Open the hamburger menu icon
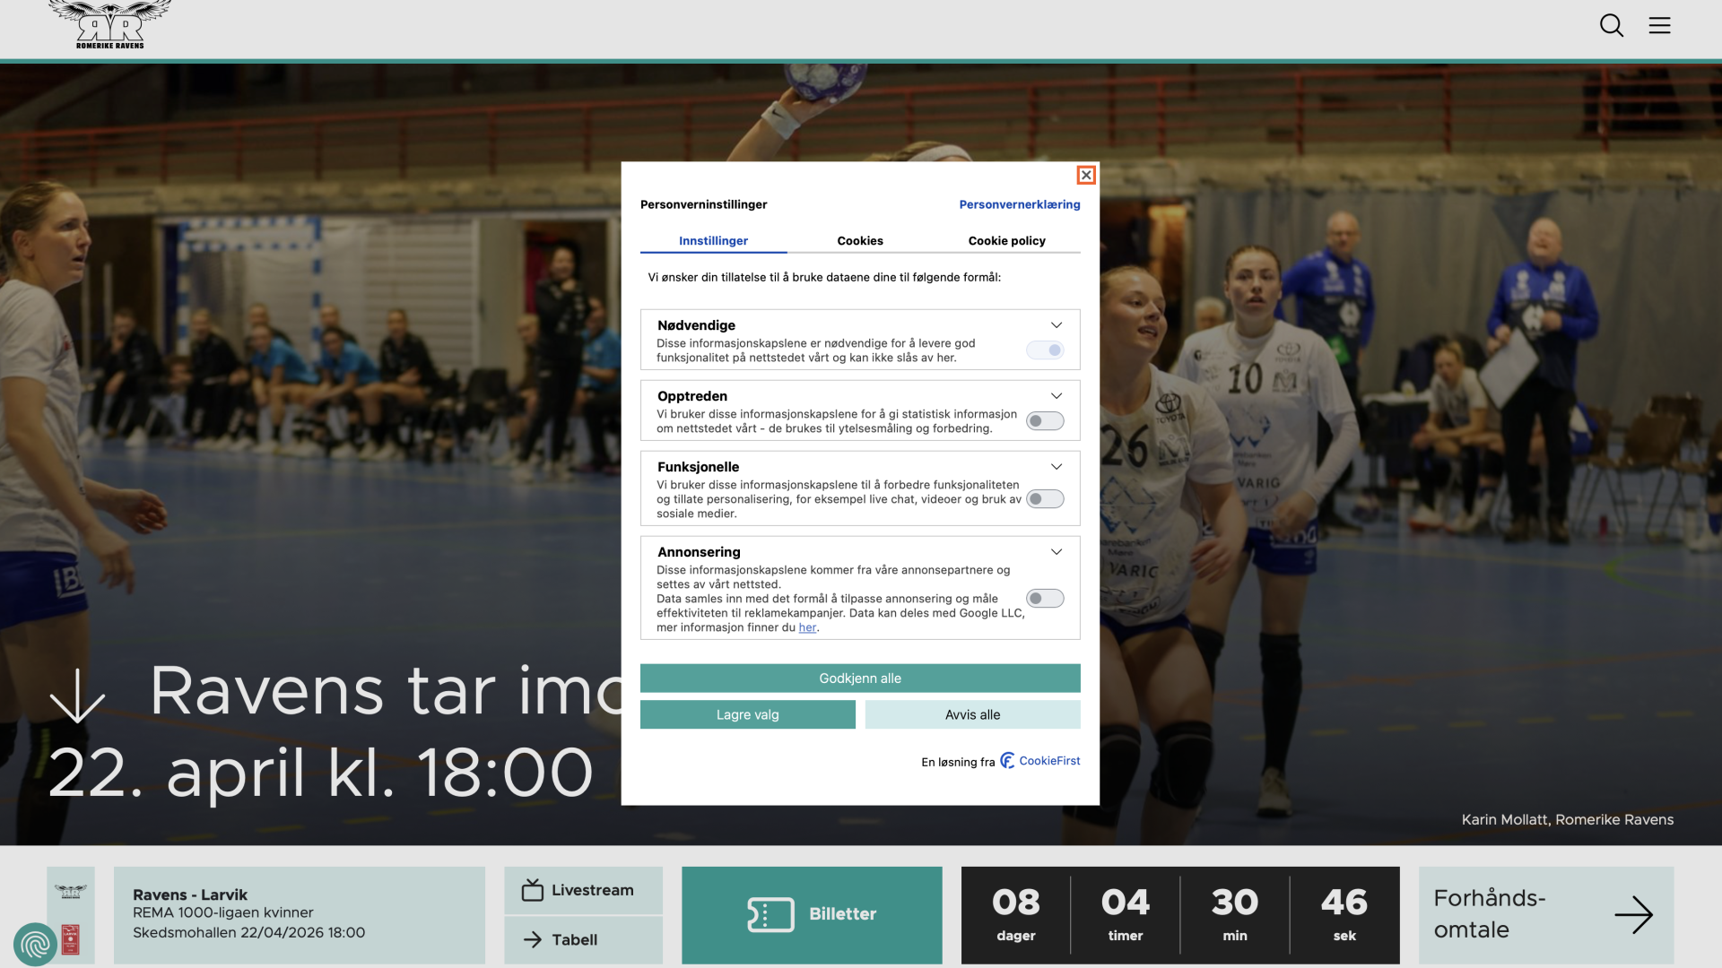 pos(1659,25)
